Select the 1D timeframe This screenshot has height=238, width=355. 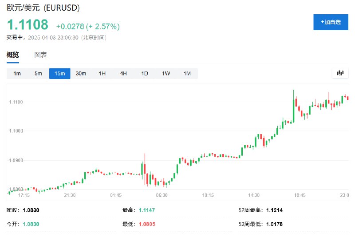click(x=145, y=74)
